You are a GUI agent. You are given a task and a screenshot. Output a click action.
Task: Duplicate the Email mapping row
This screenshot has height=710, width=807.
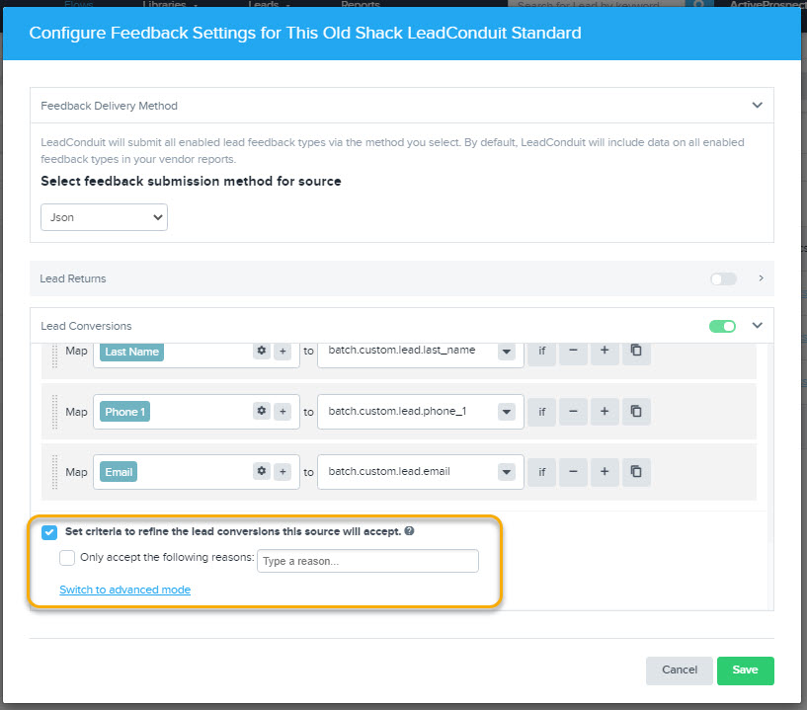click(x=636, y=472)
